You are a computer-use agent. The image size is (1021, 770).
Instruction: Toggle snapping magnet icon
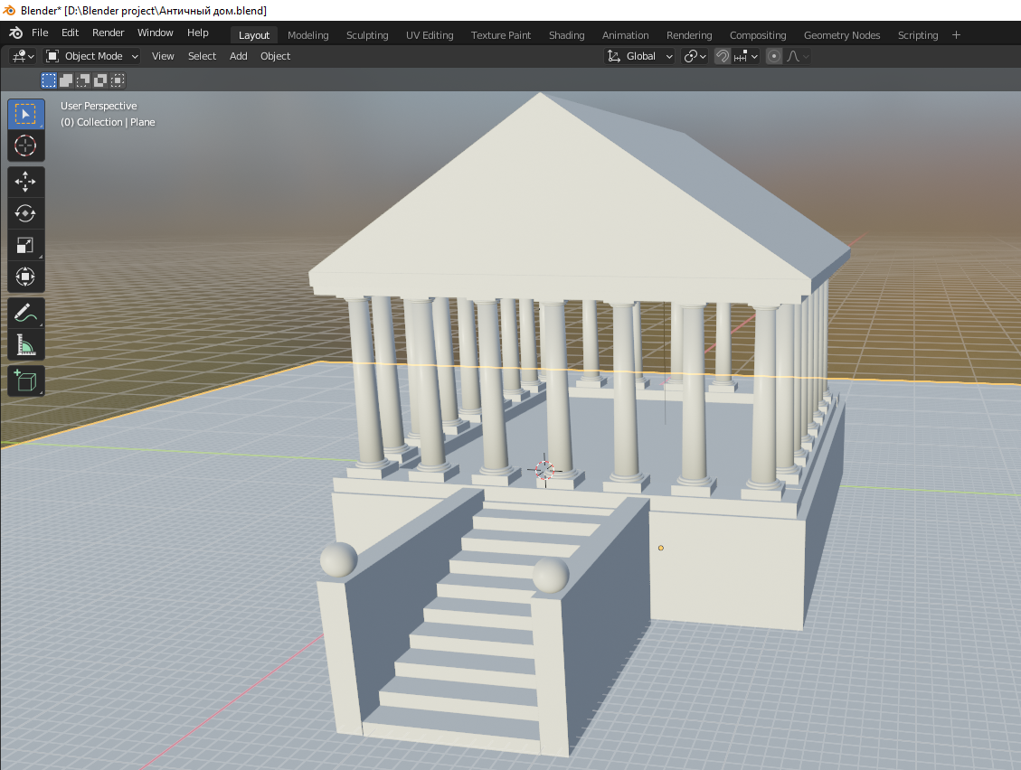(x=723, y=56)
